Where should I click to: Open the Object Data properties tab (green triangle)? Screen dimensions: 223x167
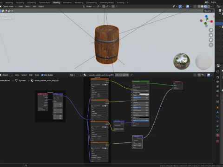tap(217, 130)
